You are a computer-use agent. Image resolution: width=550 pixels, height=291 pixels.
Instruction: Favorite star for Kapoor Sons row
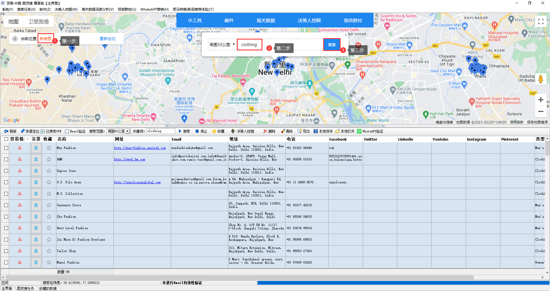tap(49, 171)
